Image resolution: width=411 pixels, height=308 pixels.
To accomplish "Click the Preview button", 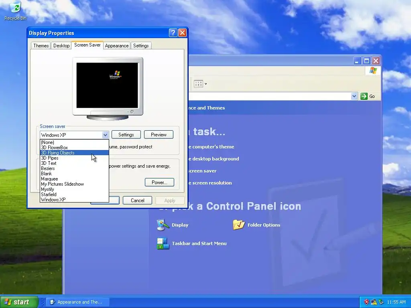I will click(x=159, y=135).
